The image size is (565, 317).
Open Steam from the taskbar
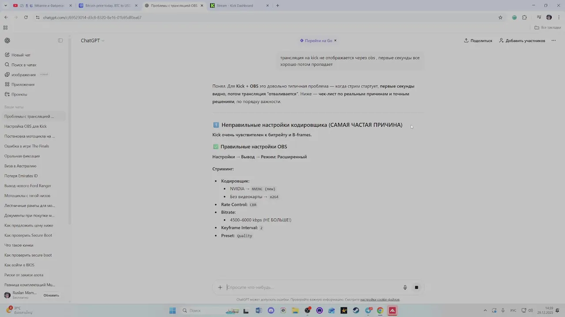pyautogui.click(x=356, y=310)
